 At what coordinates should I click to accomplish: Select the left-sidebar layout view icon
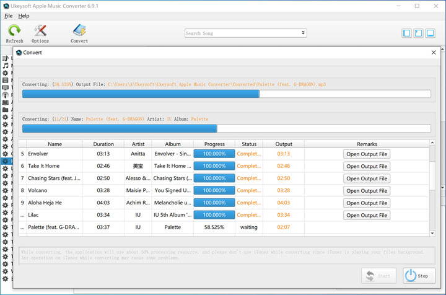[x=407, y=33]
